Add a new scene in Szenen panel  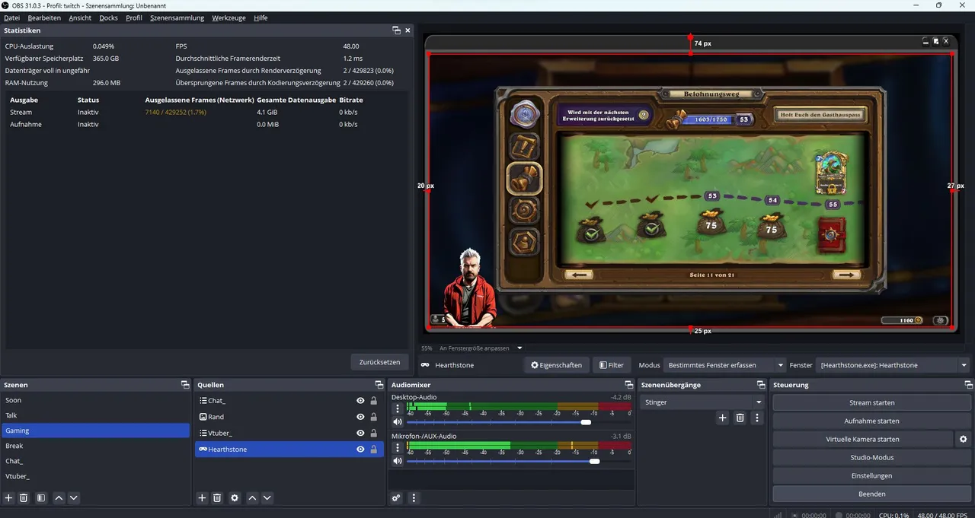click(x=9, y=497)
